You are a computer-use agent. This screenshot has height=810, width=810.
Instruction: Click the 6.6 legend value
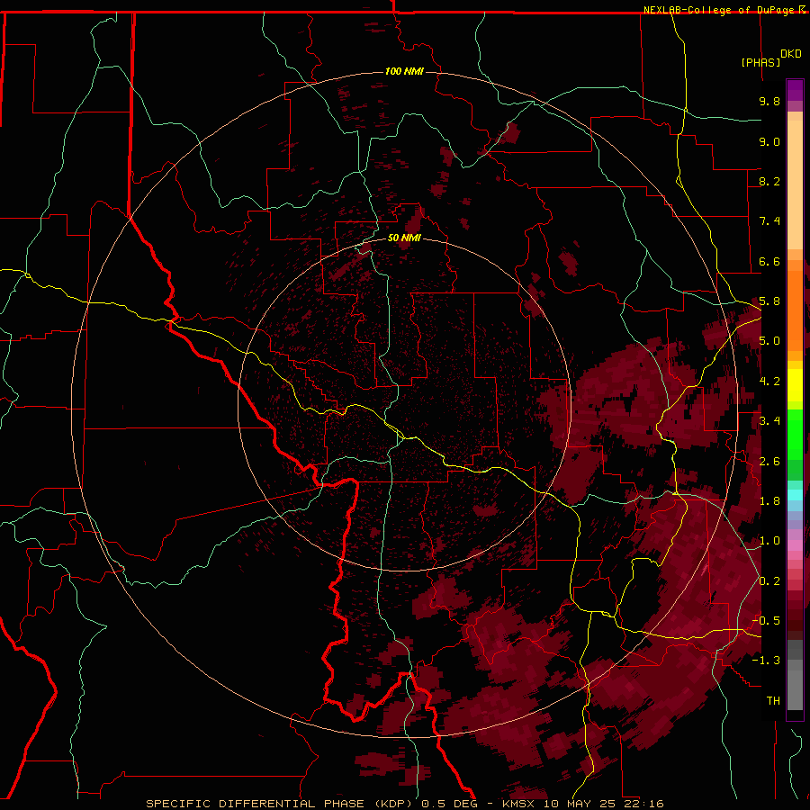(769, 261)
